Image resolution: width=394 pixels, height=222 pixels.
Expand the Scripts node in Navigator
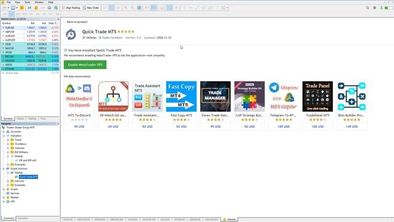[4, 189]
